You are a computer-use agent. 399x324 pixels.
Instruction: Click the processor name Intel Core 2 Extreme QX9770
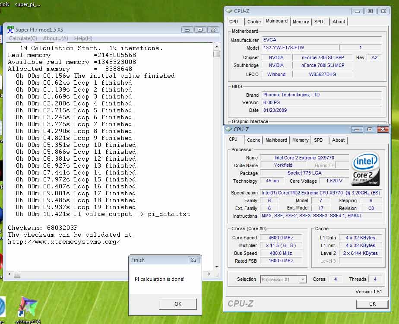pos(304,158)
